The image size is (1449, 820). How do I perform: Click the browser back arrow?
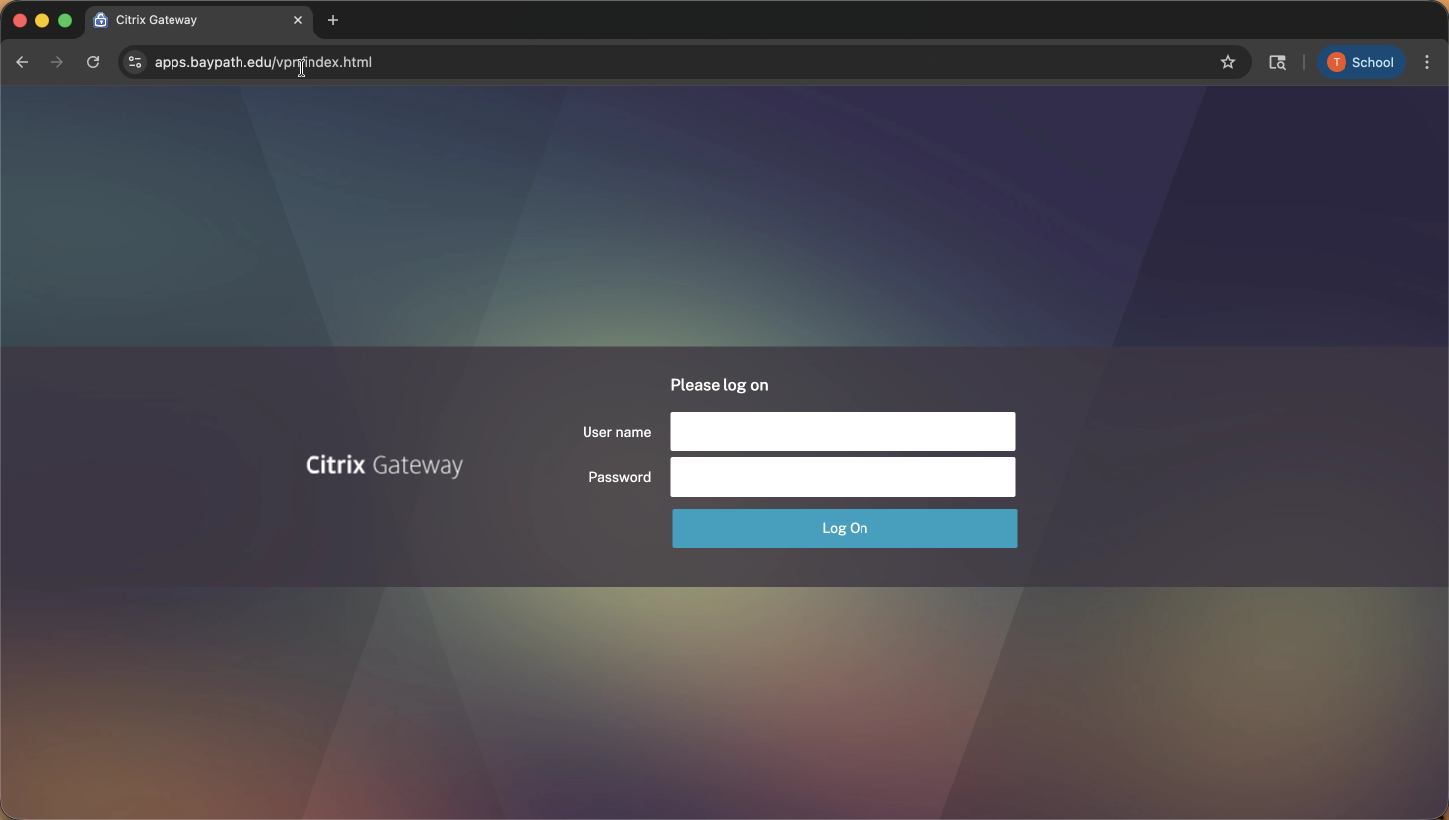pyautogui.click(x=22, y=62)
